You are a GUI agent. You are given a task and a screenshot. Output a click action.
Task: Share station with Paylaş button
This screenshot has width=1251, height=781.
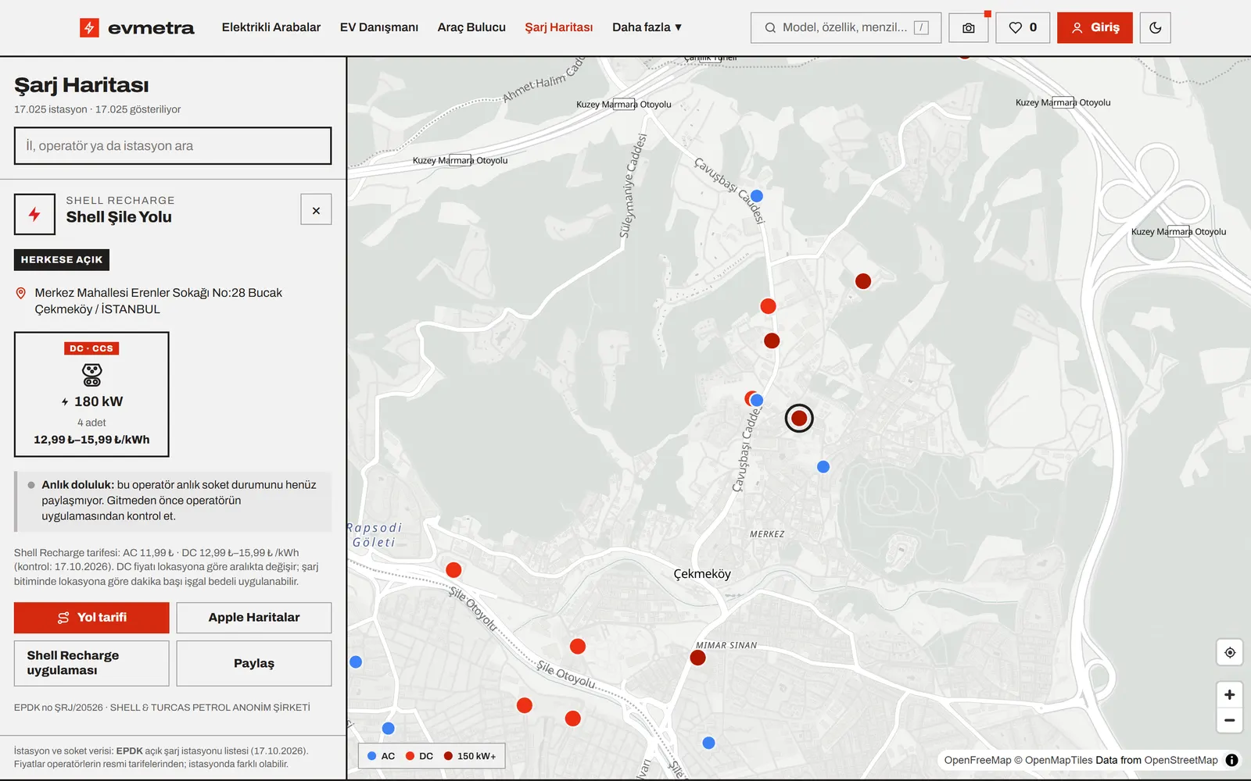point(254,663)
